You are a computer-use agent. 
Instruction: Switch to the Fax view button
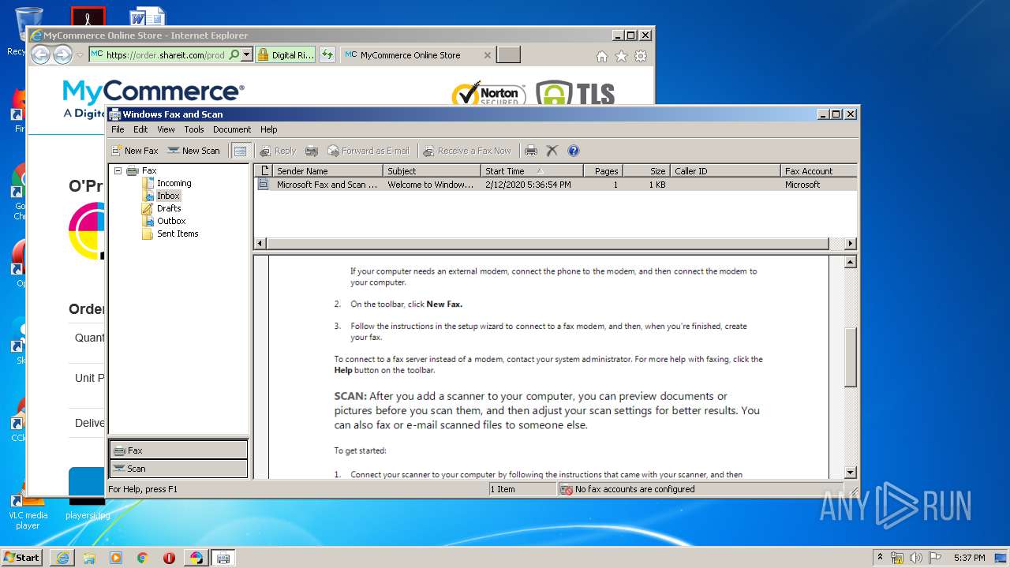click(178, 450)
